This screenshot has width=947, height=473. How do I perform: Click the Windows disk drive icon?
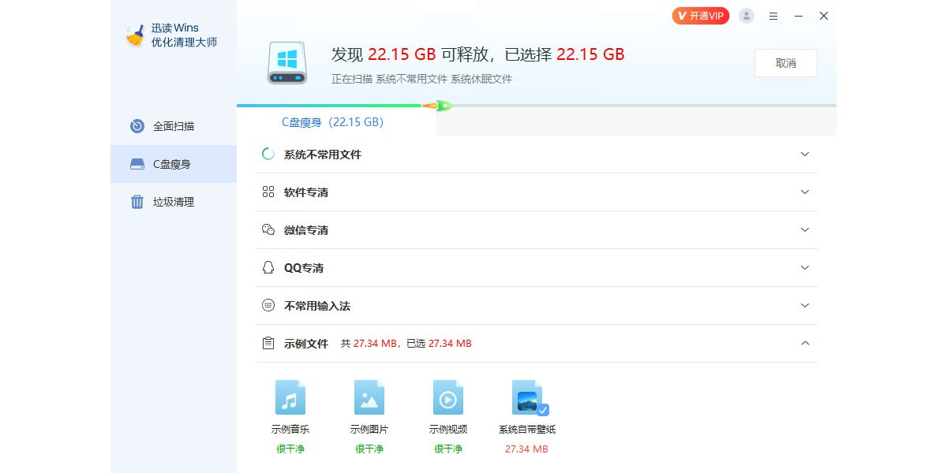(x=286, y=63)
